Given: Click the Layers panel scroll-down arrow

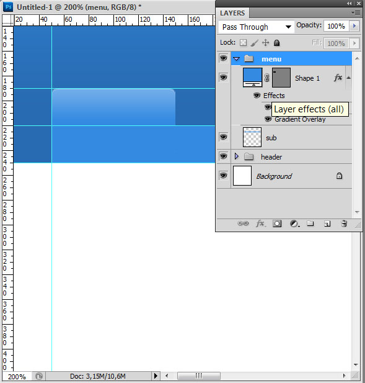Looking at the screenshot, I should [357, 212].
